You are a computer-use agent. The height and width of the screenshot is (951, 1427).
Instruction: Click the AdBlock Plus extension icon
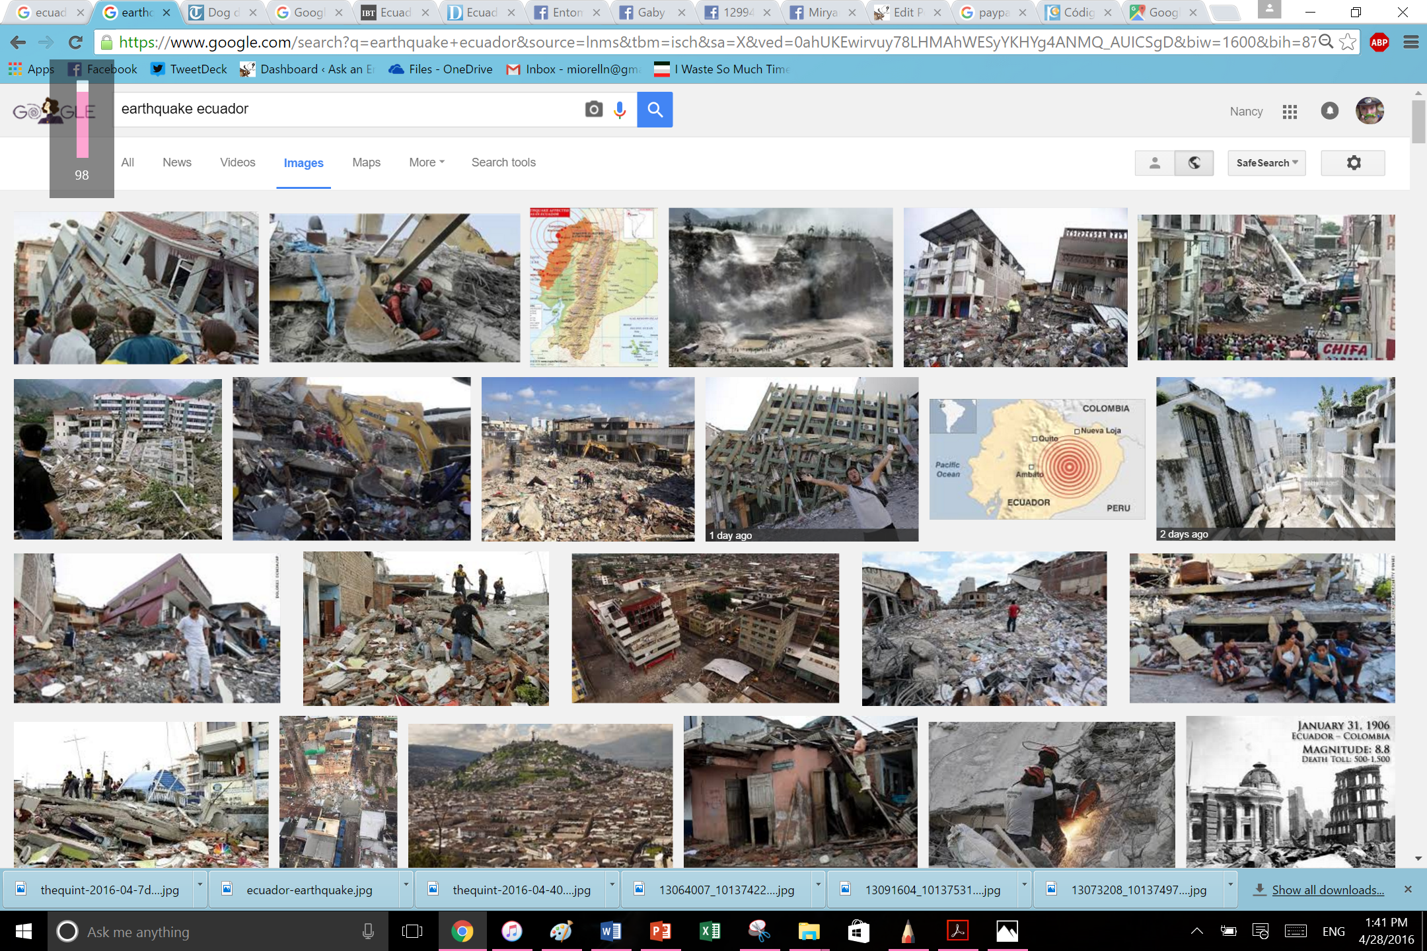(x=1379, y=43)
